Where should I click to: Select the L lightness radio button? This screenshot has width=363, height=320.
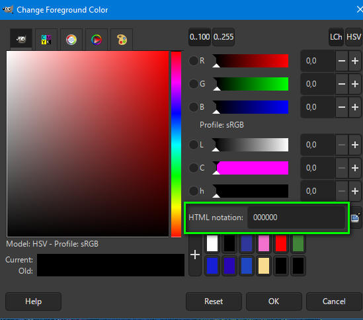pos(193,145)
